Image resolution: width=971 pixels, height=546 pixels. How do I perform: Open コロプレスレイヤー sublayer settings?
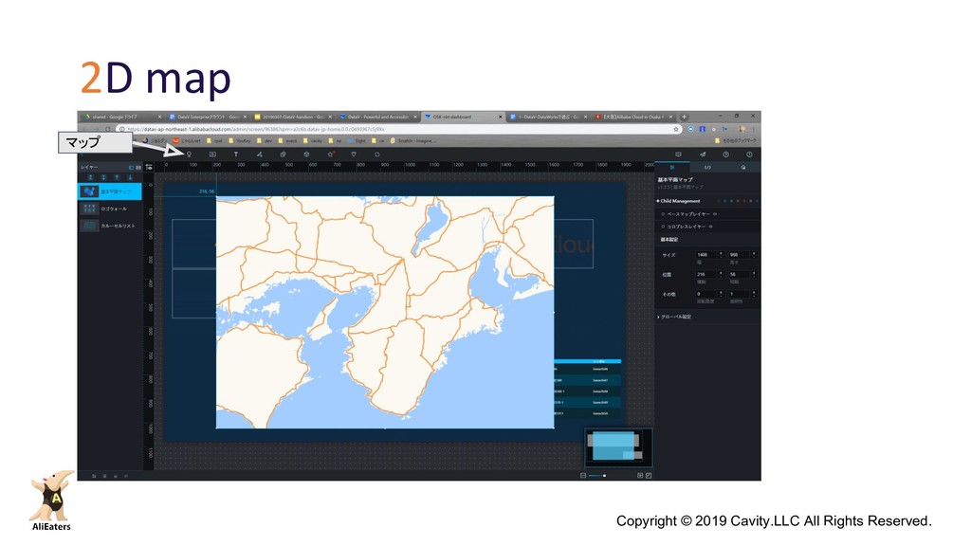tap(686, 227)
